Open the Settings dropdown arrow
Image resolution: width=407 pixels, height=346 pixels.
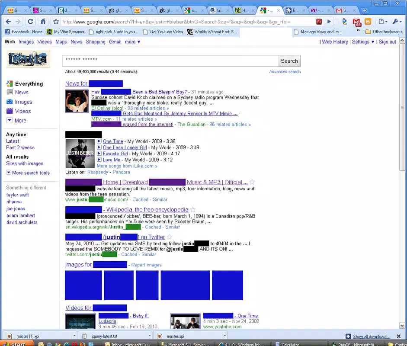pos(373,42)
